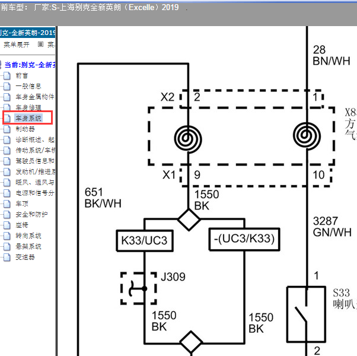Screen dimensions: 357x356
Task: Open the 驾驶员信息和 tree entry
Action: click(36, 161)
